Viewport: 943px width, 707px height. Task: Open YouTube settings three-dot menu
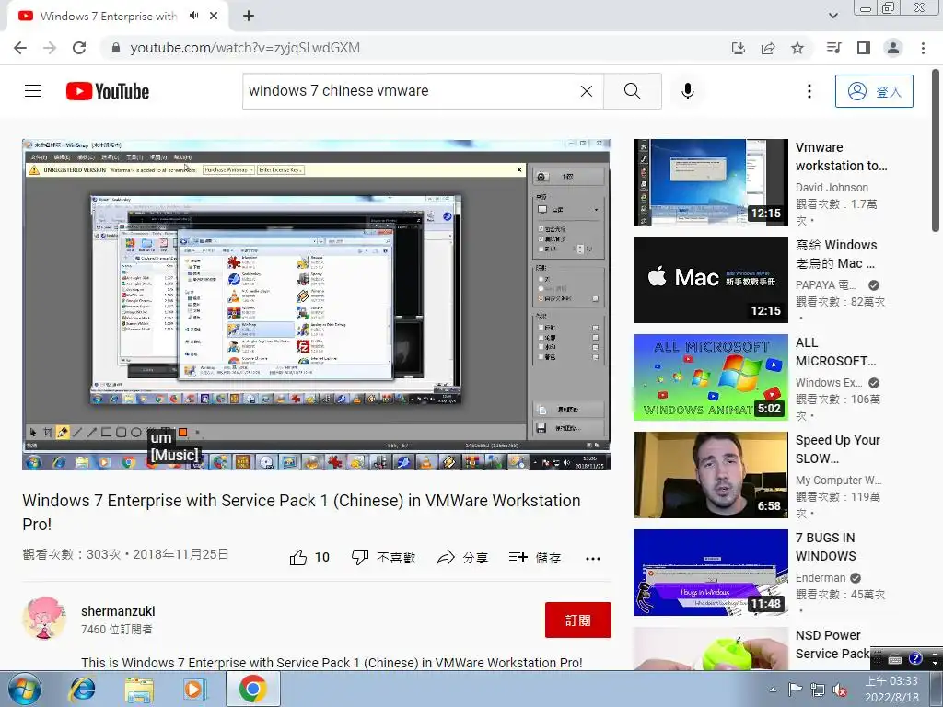click(x=809, y=91)
